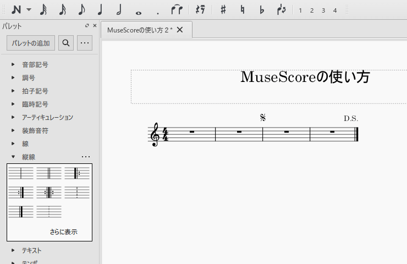Select whole note duration
This screenshot has width=407, height=264.
coord(139,13)
